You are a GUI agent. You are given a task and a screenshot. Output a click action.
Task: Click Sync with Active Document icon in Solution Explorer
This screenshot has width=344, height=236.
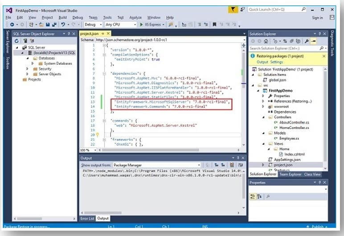(x=285, y=41)
